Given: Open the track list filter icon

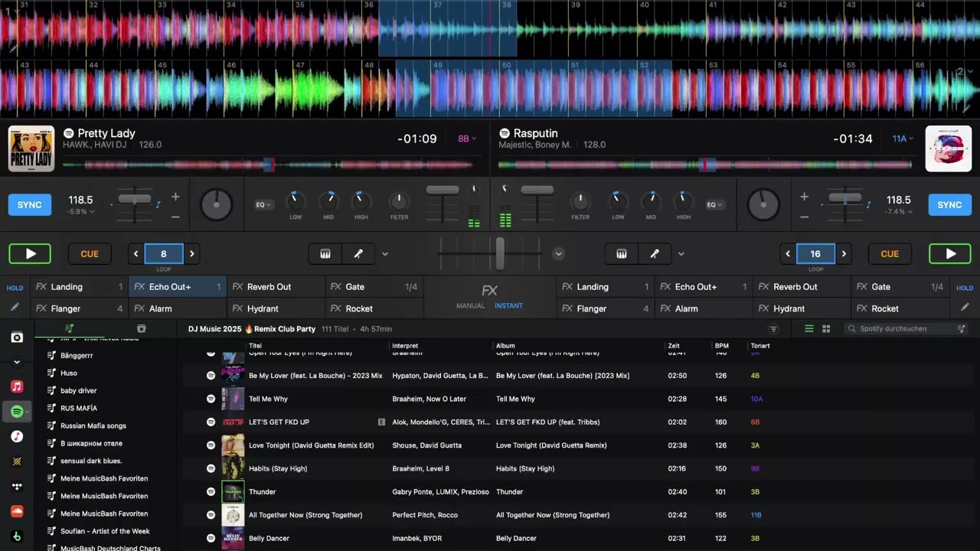Looking at the screenshot, I should 773,329.
